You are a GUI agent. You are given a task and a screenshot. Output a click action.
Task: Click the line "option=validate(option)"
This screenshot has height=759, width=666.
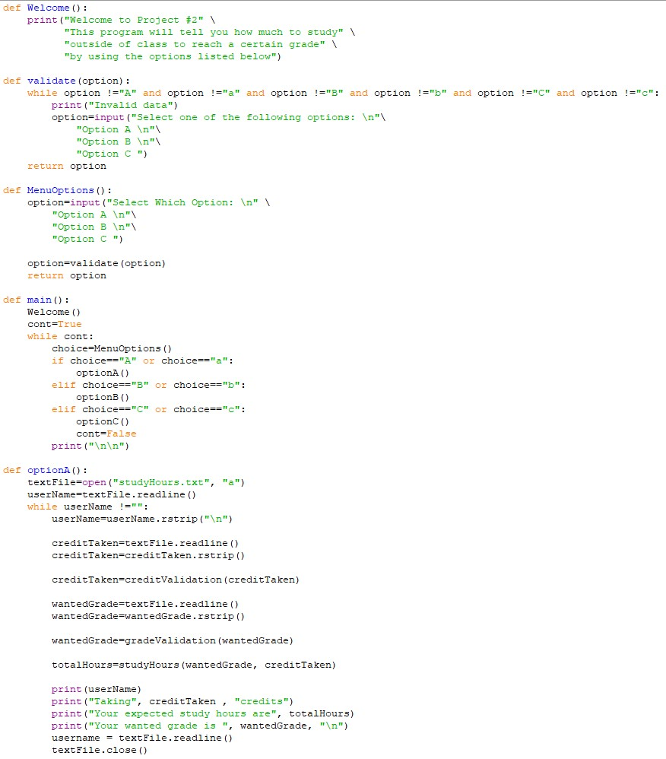coord(97,263)
